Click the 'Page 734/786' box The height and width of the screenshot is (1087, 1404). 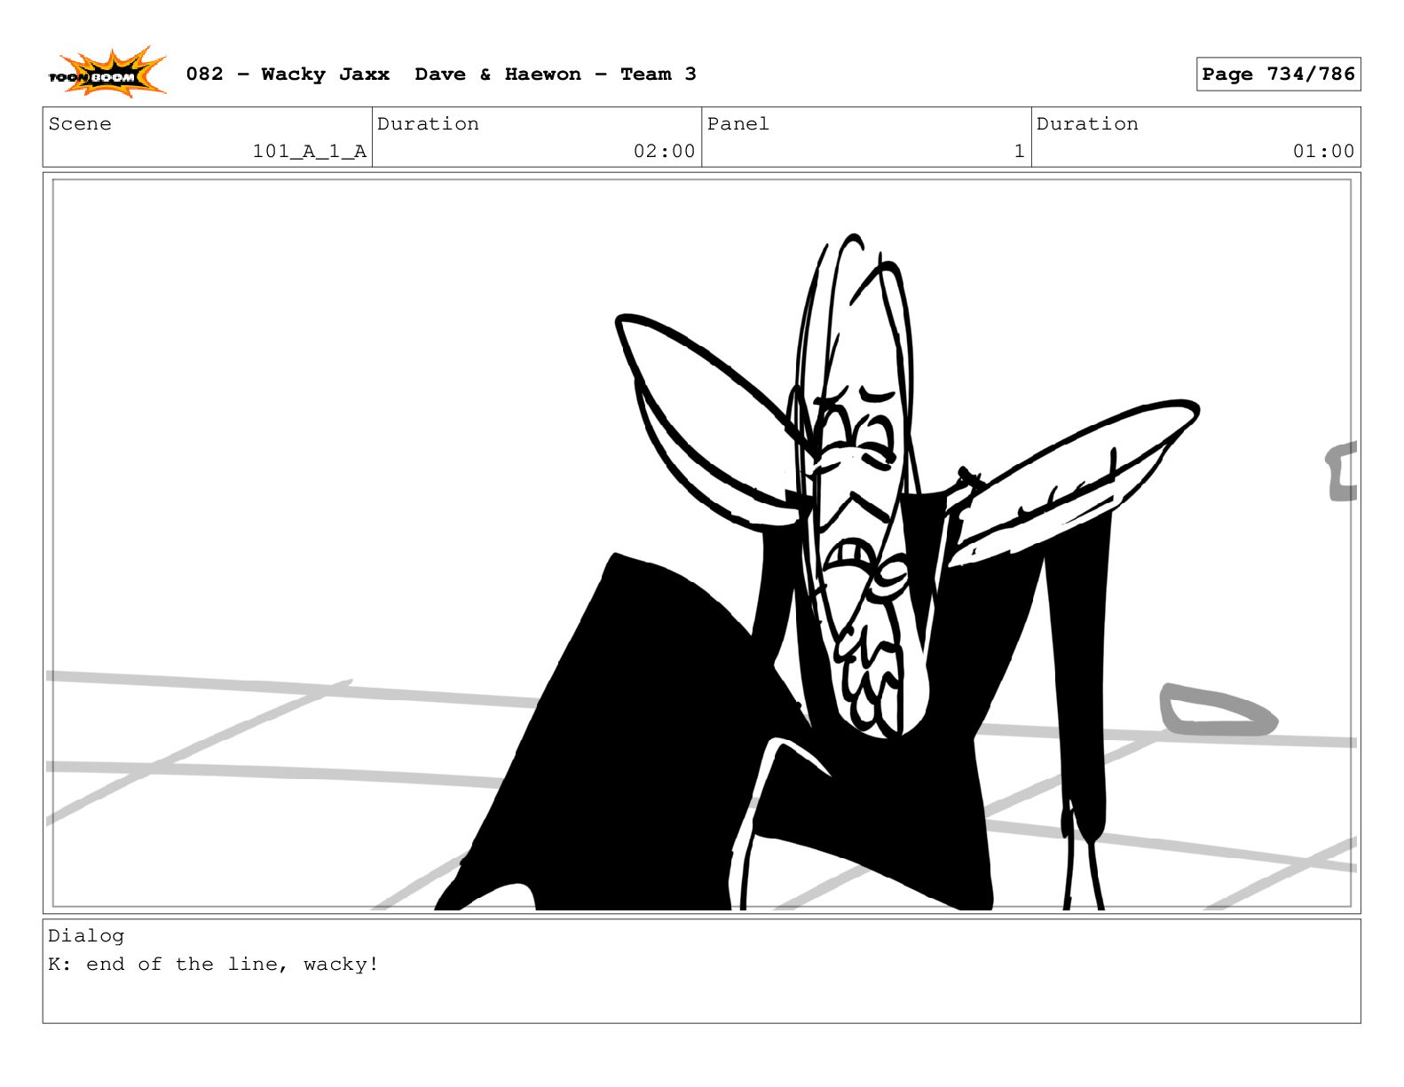1278,75
